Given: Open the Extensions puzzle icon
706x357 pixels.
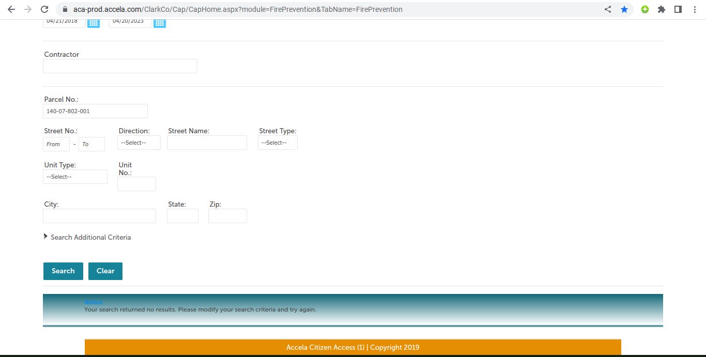Looking at the screenshot, I should (x=661, y=9).
